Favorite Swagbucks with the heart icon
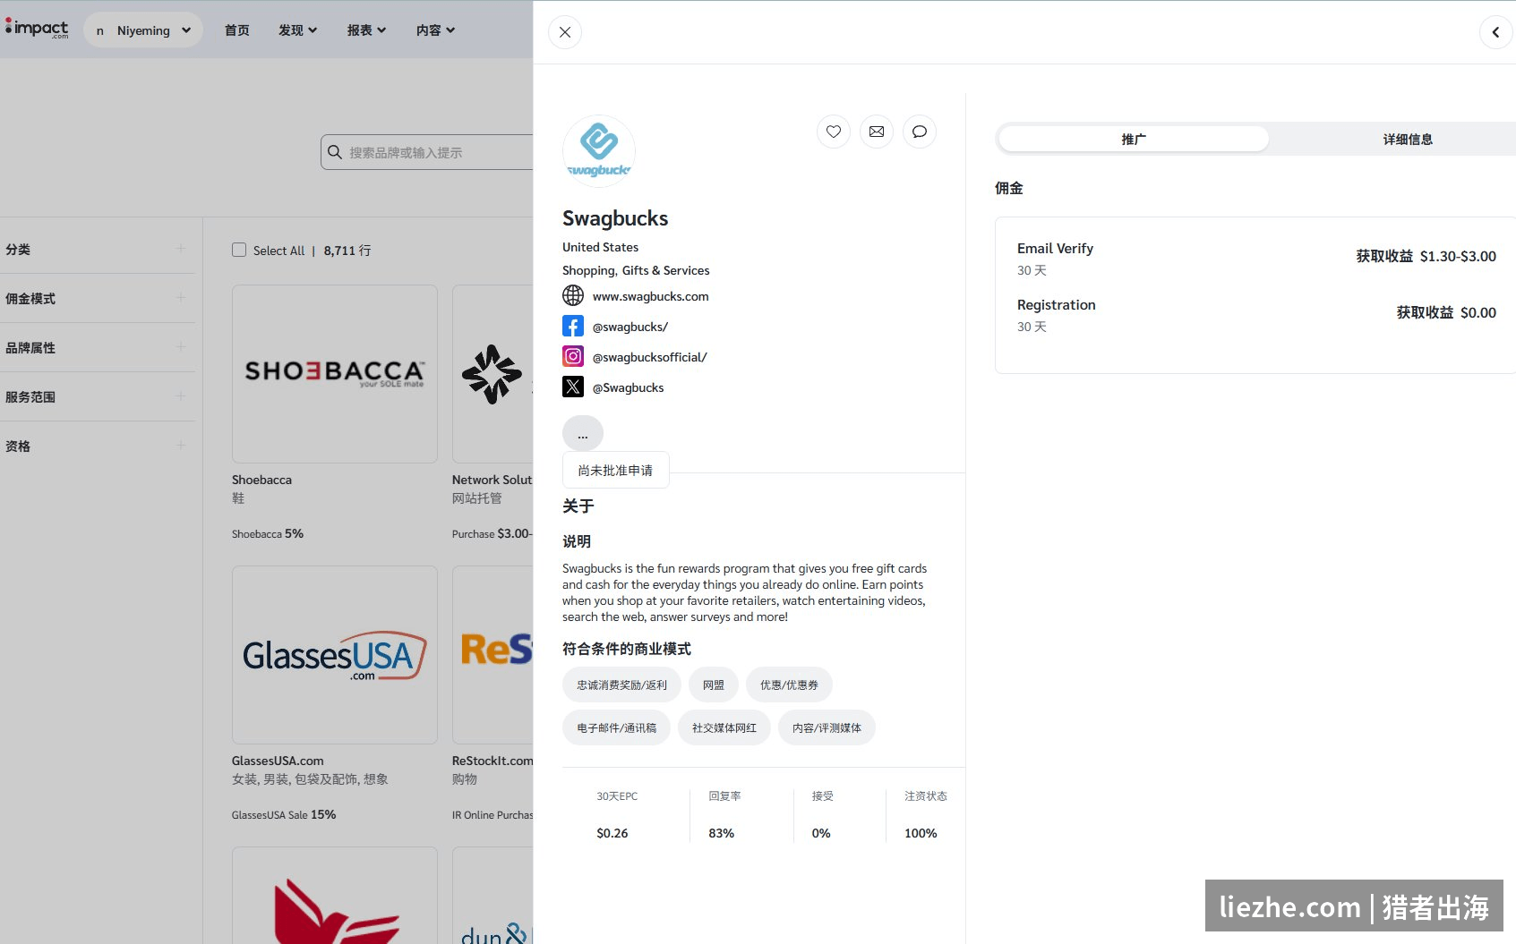The width and height of the screenshot is (1516, 944). [x=834, y=132]
